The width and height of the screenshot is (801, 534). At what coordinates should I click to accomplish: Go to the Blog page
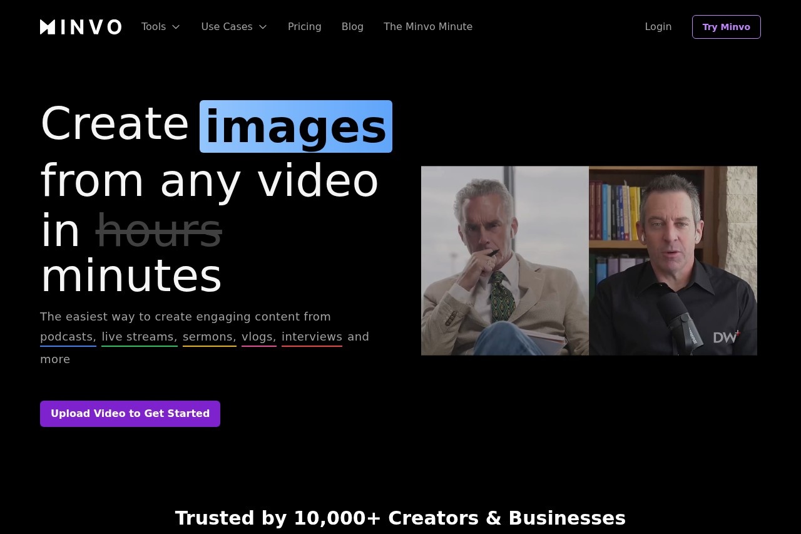pyautogui.click(x=352, y=27)
